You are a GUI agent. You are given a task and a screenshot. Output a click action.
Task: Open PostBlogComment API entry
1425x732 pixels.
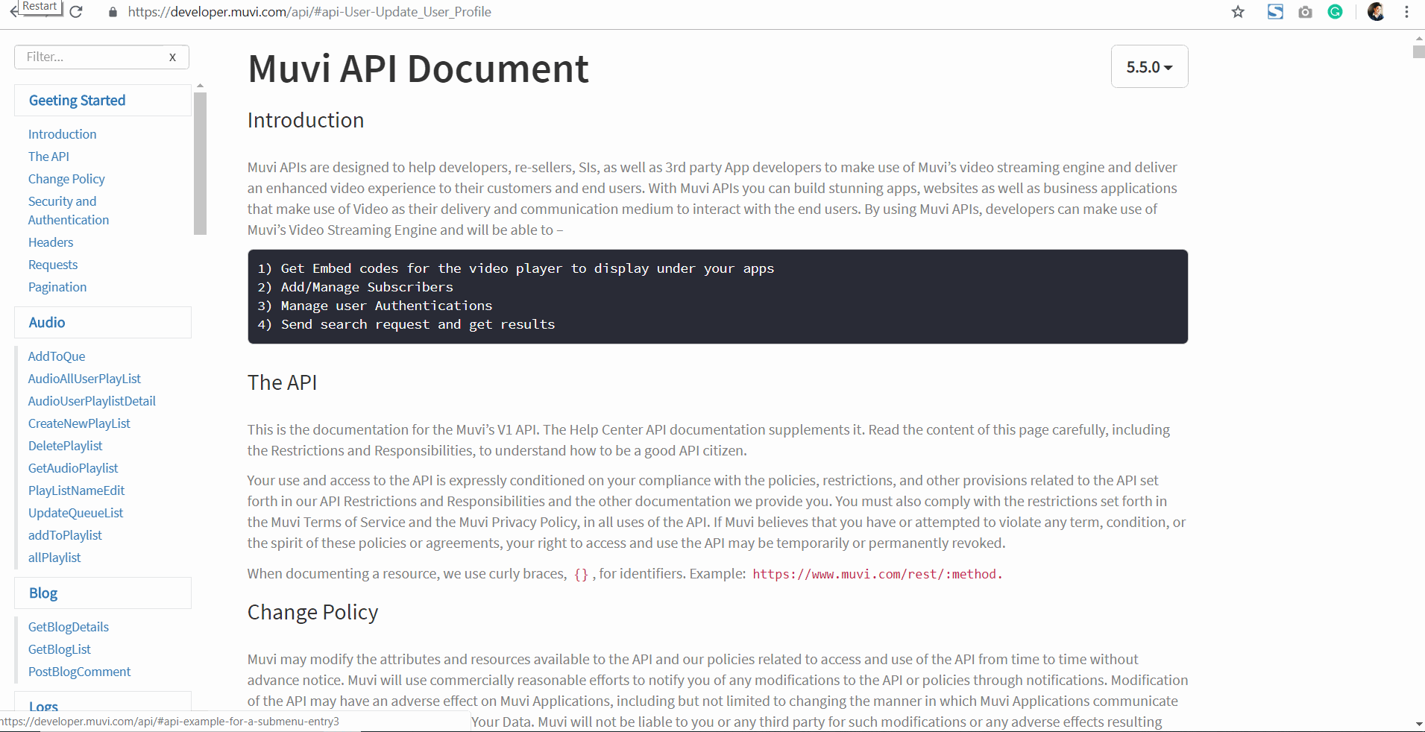79,672
